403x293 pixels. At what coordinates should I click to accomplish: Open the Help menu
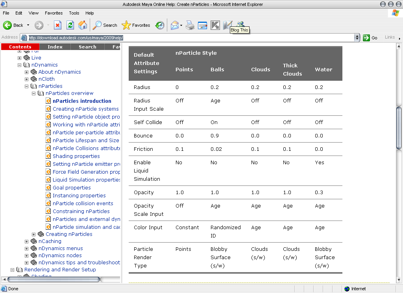click(89, 13)
